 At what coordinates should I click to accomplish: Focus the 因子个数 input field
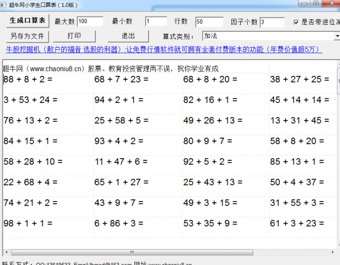pos(272,22)
